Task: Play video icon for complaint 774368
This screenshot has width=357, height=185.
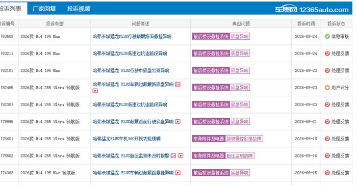Action: pyautogui.click(x=178, y=173)
